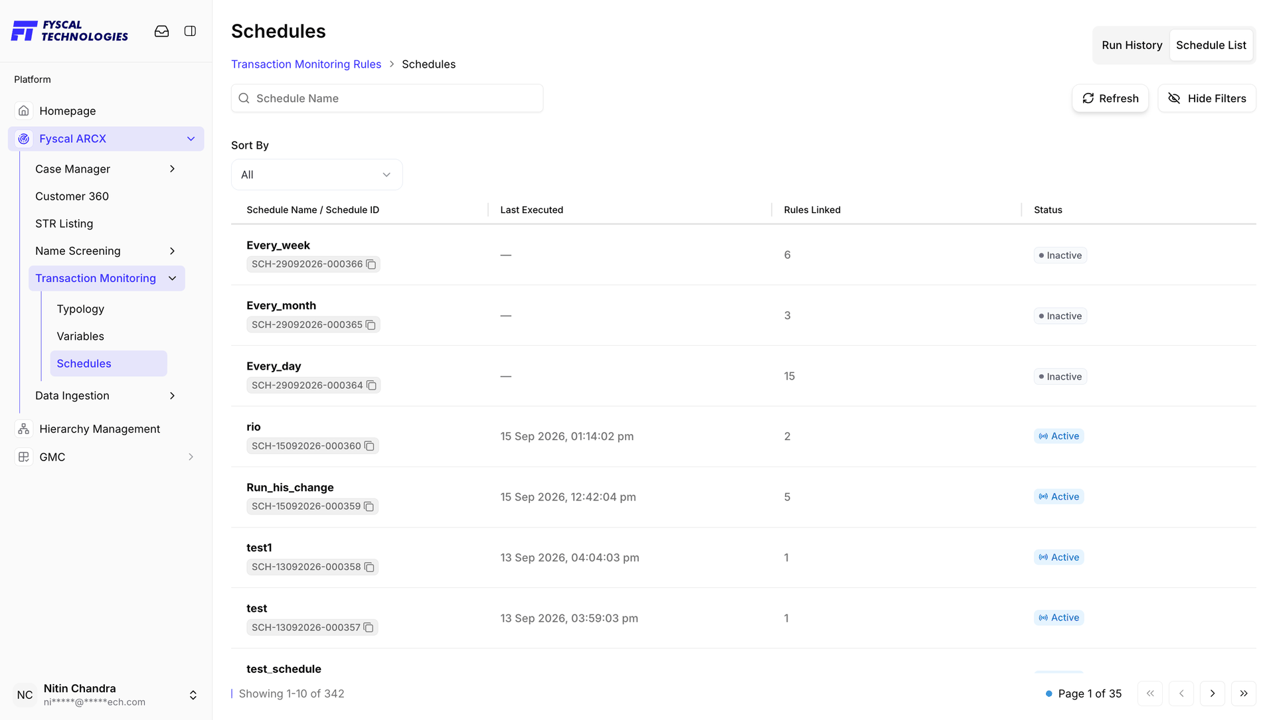
Task: Copy schedule ID SCH-29092026-000365
Action: pos(371,324)
